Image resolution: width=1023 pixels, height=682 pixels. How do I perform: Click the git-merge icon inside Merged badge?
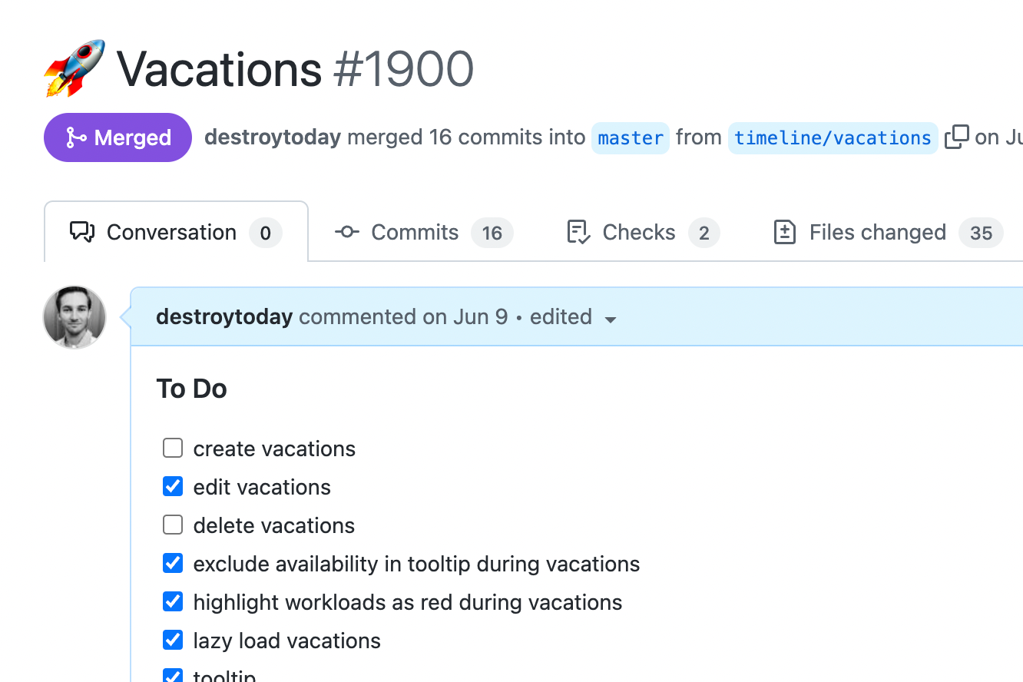[76, 137]
